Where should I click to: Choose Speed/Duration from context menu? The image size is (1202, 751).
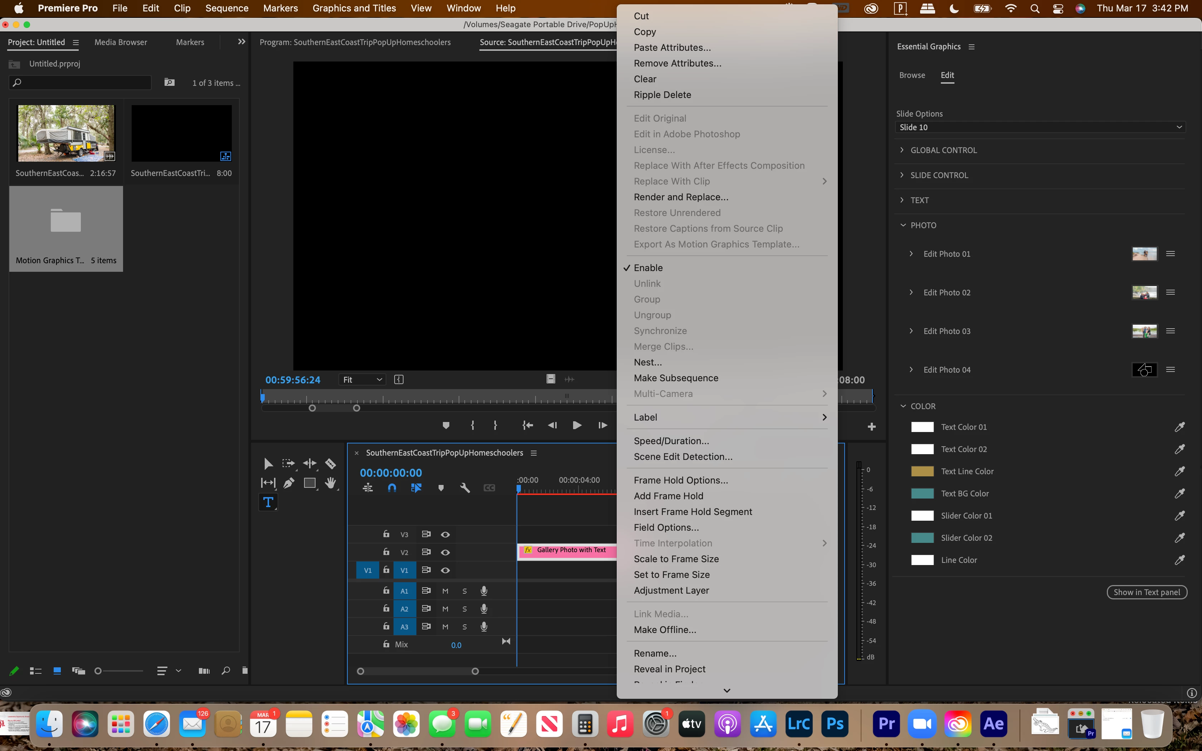(671, 441)
